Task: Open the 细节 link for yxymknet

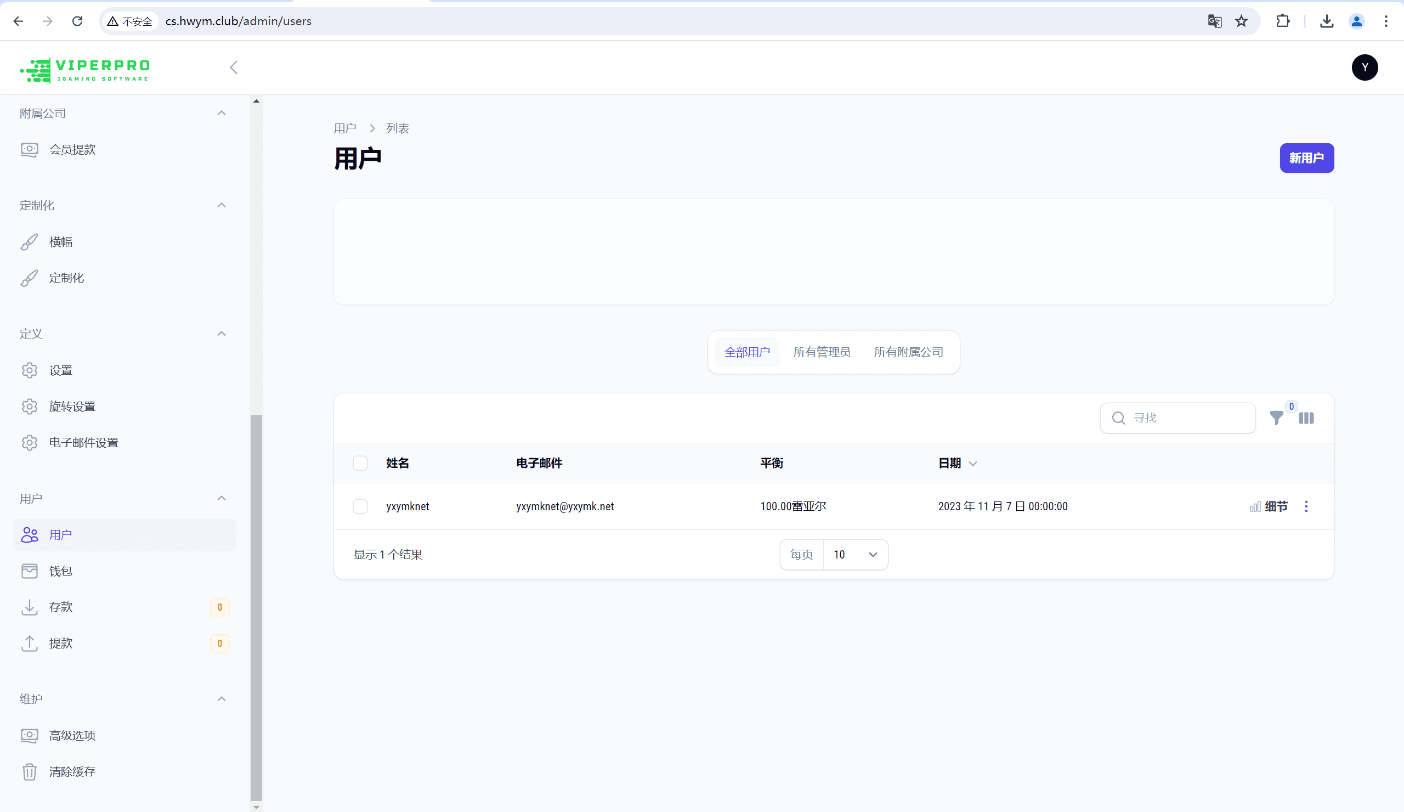Action: point(1275,506)
